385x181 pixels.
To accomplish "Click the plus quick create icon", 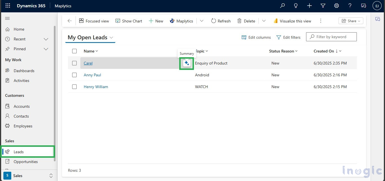I will pyautogui.click(x=309, y=6).
